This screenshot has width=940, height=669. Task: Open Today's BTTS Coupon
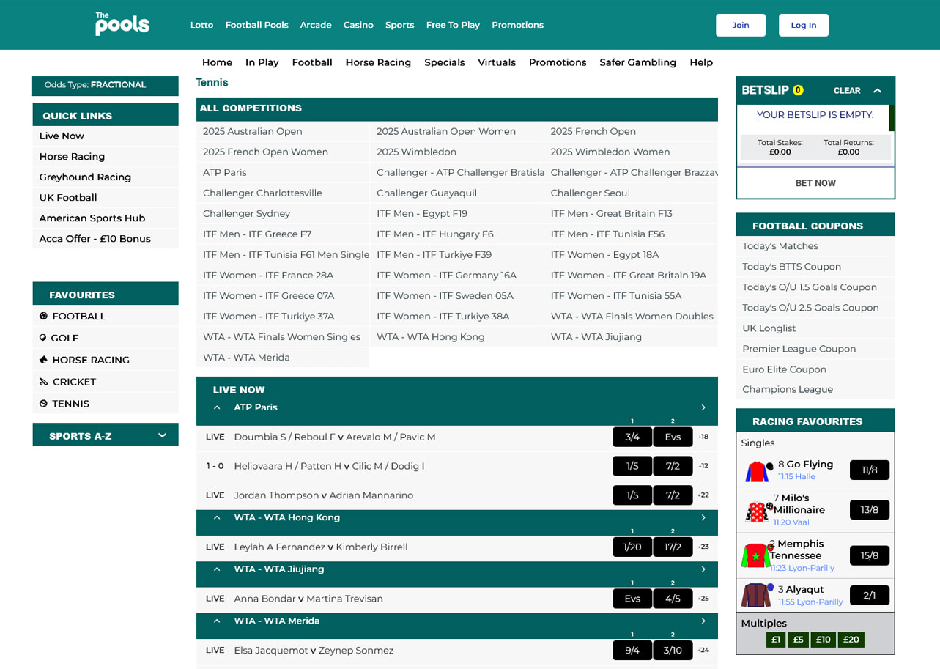[x=791, y=267]
